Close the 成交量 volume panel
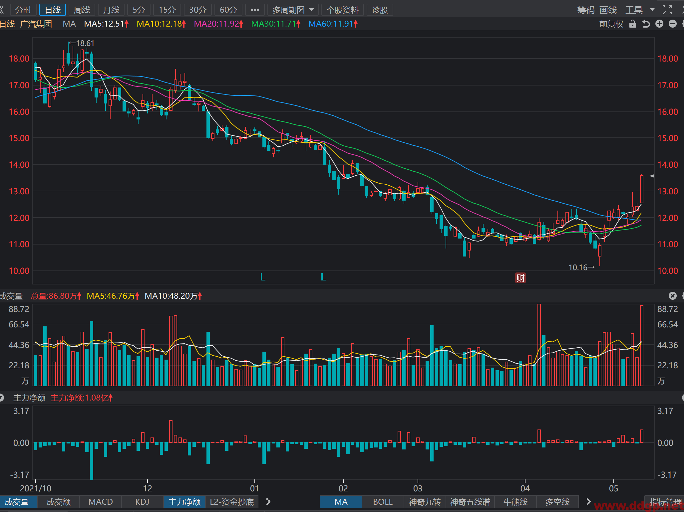This screenshot has width=684, height=512. coord(673,296)
